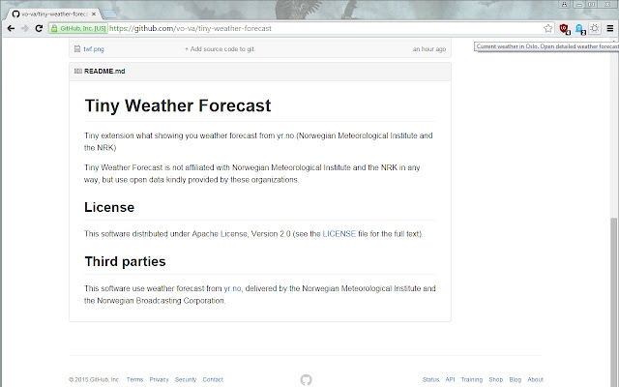
Task: Open the Terms footer link
Action: click(135, 379)
